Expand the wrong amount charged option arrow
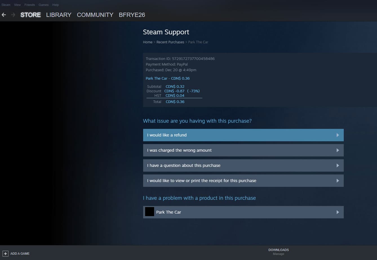This screenshot has width=377, height=260. tap(338, 150)
